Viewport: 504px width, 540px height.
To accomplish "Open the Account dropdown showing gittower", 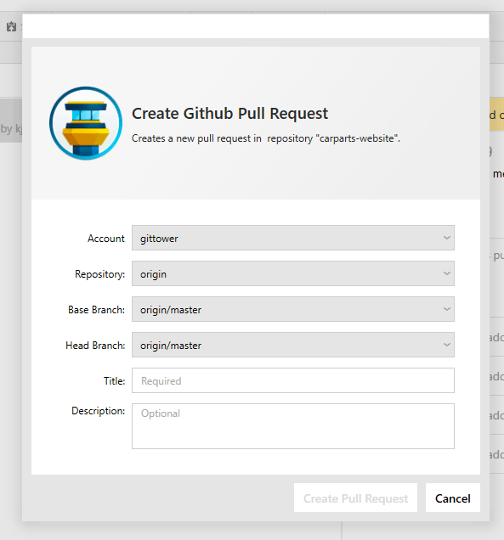I will (292, 238).
